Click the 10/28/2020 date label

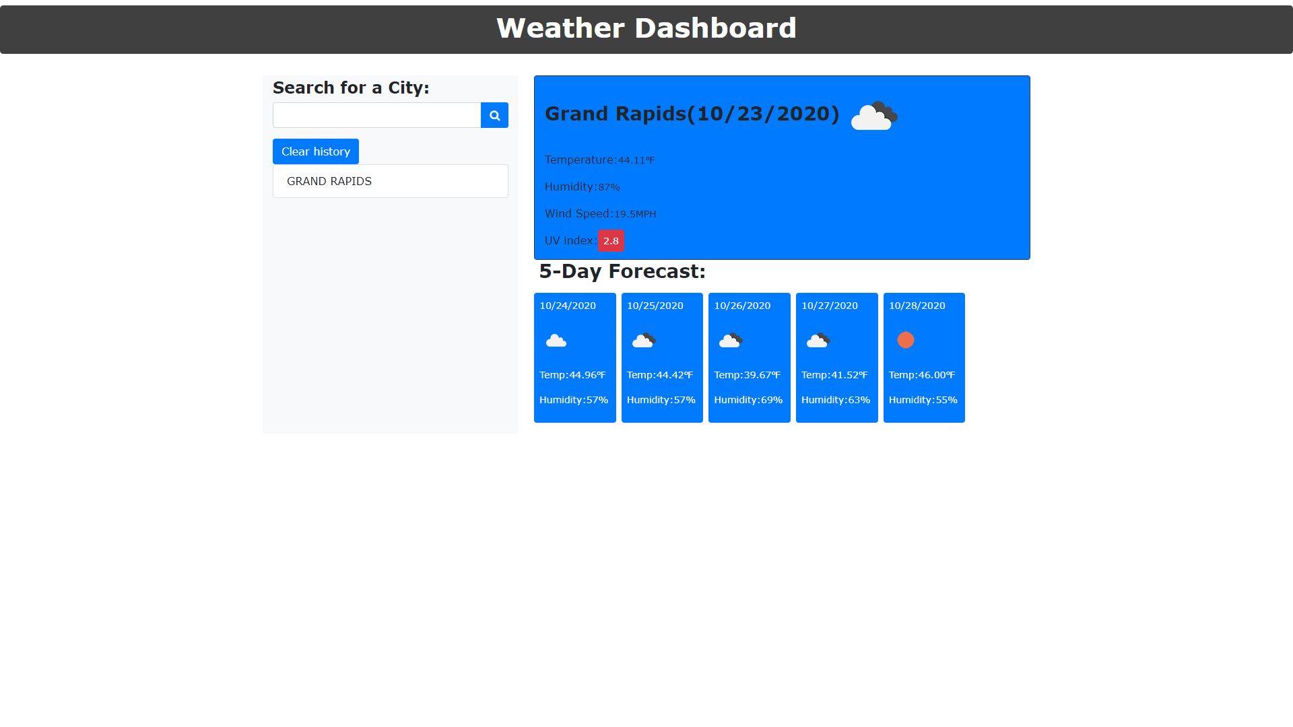coord(916,305)
